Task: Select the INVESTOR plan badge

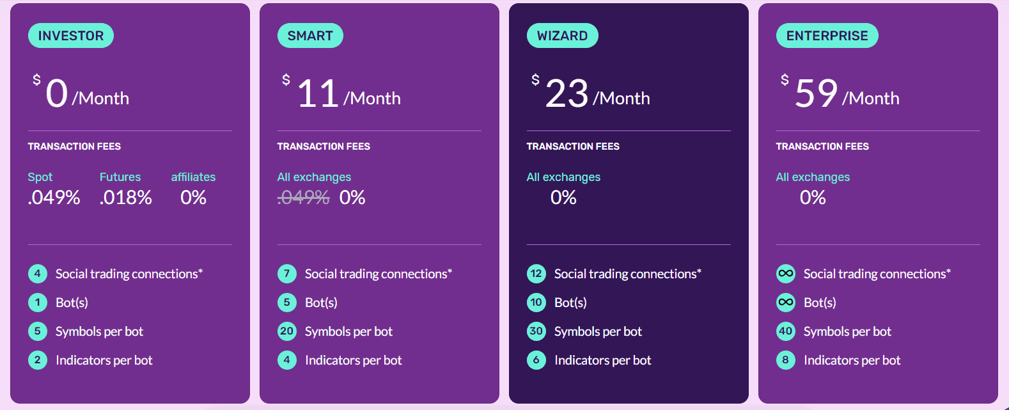Action: coord(70,35)
